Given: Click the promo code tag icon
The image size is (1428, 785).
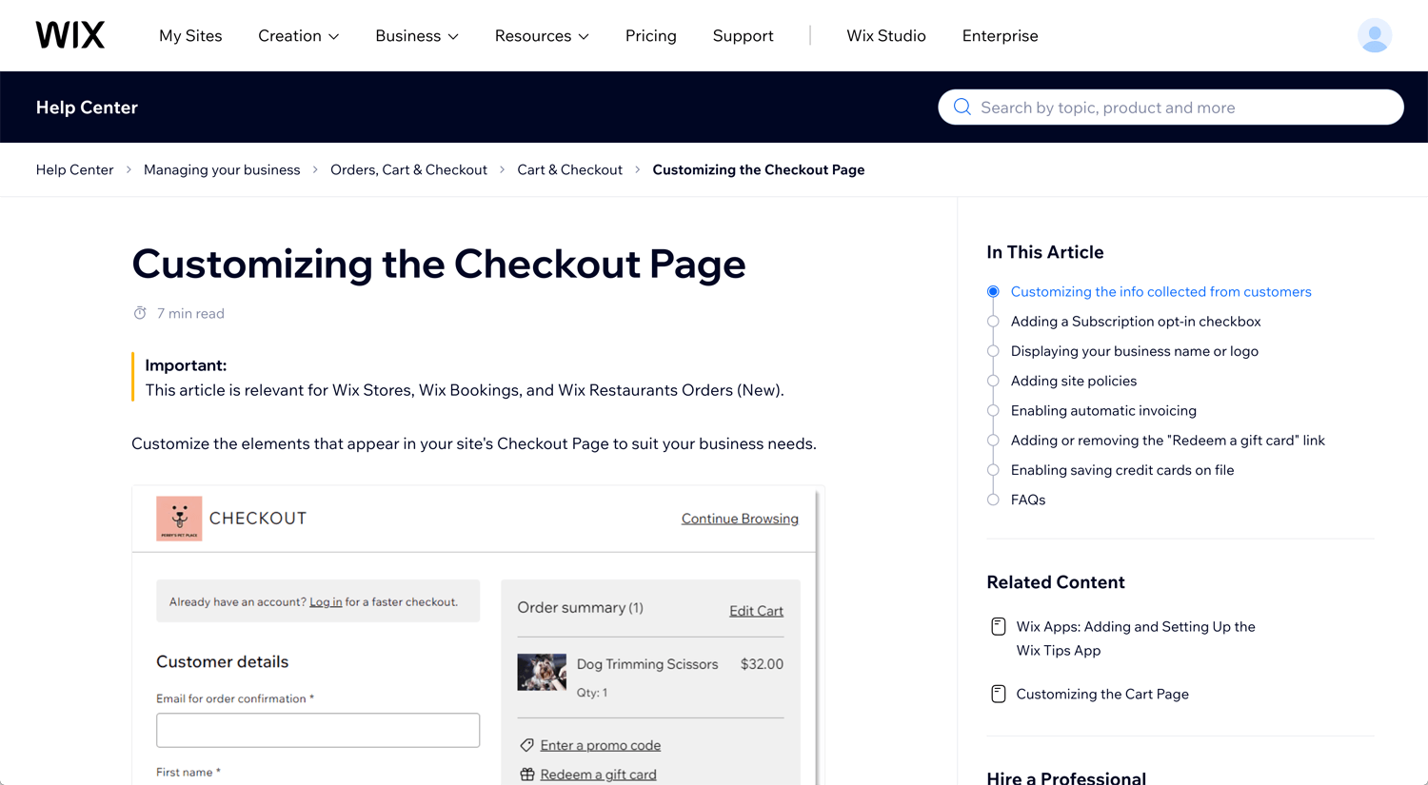Looking at the screenshot, I should (x=526, y=745).
